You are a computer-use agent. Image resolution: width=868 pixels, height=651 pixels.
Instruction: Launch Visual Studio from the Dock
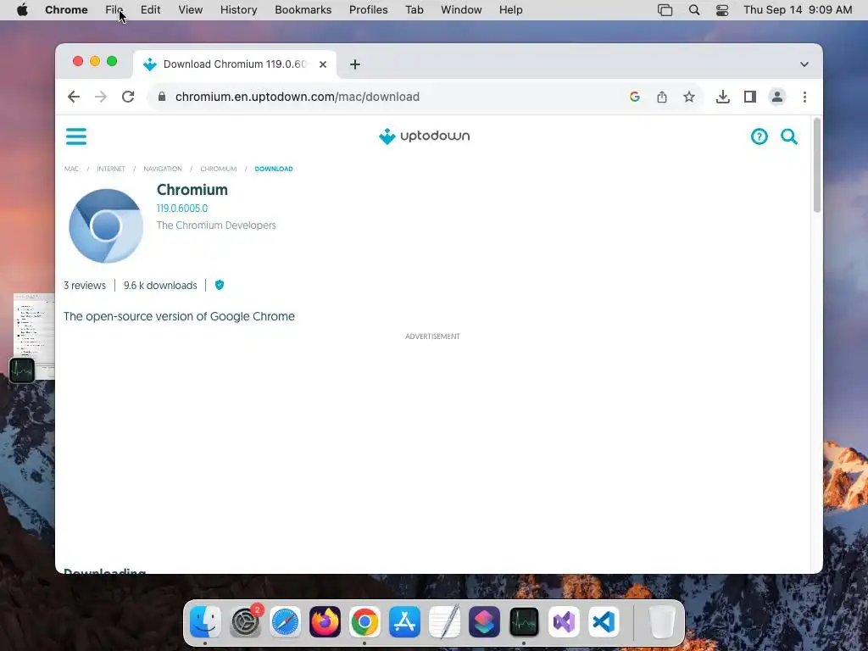(564, 621)
